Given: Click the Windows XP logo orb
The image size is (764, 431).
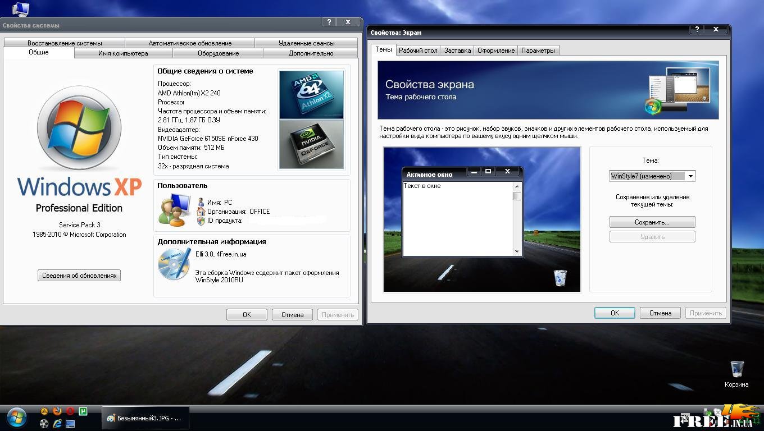Looking at the screenshot, I should point(79,129).
